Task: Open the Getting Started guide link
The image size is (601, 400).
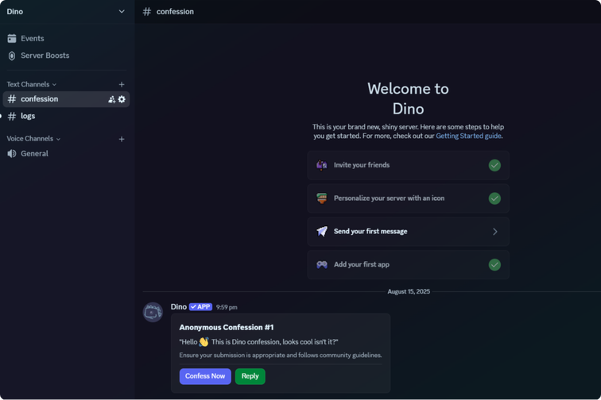Action: pyautogui.click(x=468, y=136)
